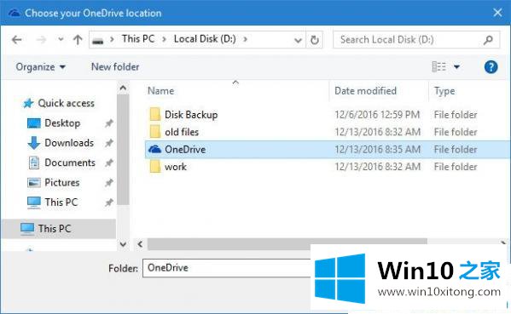Image resolution: width=511 pixels, height=314 pixels.
Task: Click date 12/6/2016 12:59 PM cell
Action: pyautogui.click(x=377, y=115)
